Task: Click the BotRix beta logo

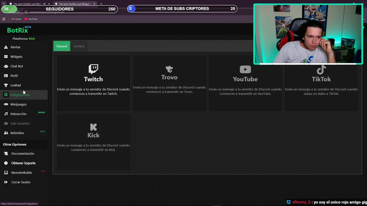Action: click(19, 30)
